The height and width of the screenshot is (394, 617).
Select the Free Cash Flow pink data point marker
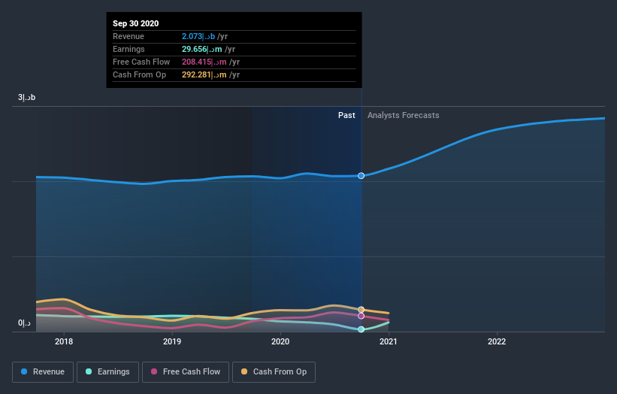click(x=361, y=316)
